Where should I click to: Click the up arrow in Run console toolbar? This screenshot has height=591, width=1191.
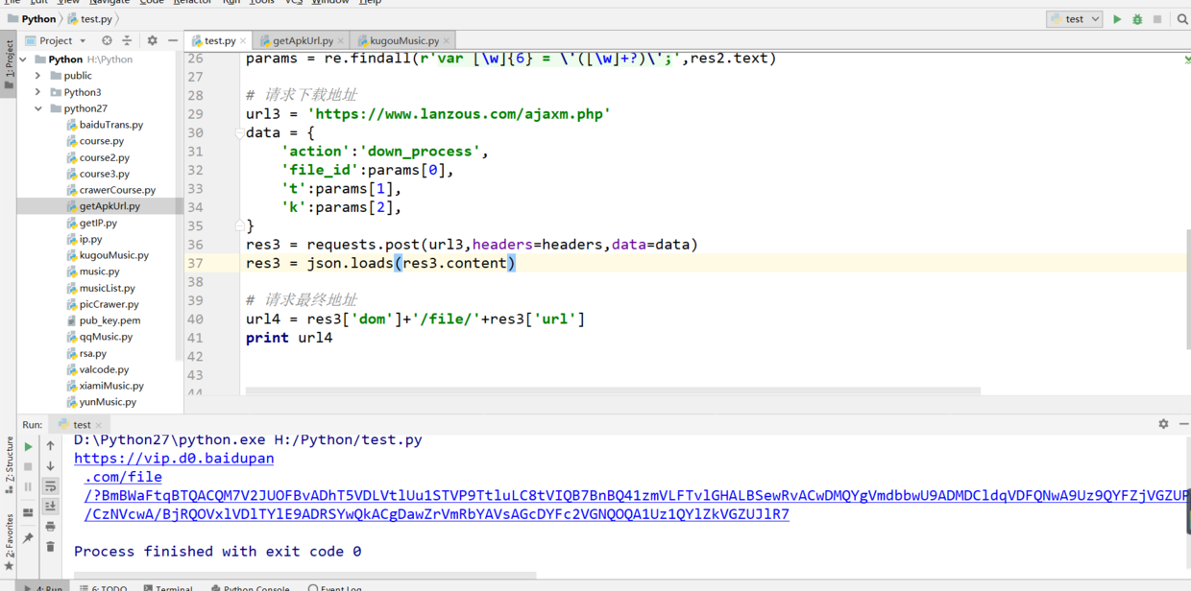click(x=51, y=446)
